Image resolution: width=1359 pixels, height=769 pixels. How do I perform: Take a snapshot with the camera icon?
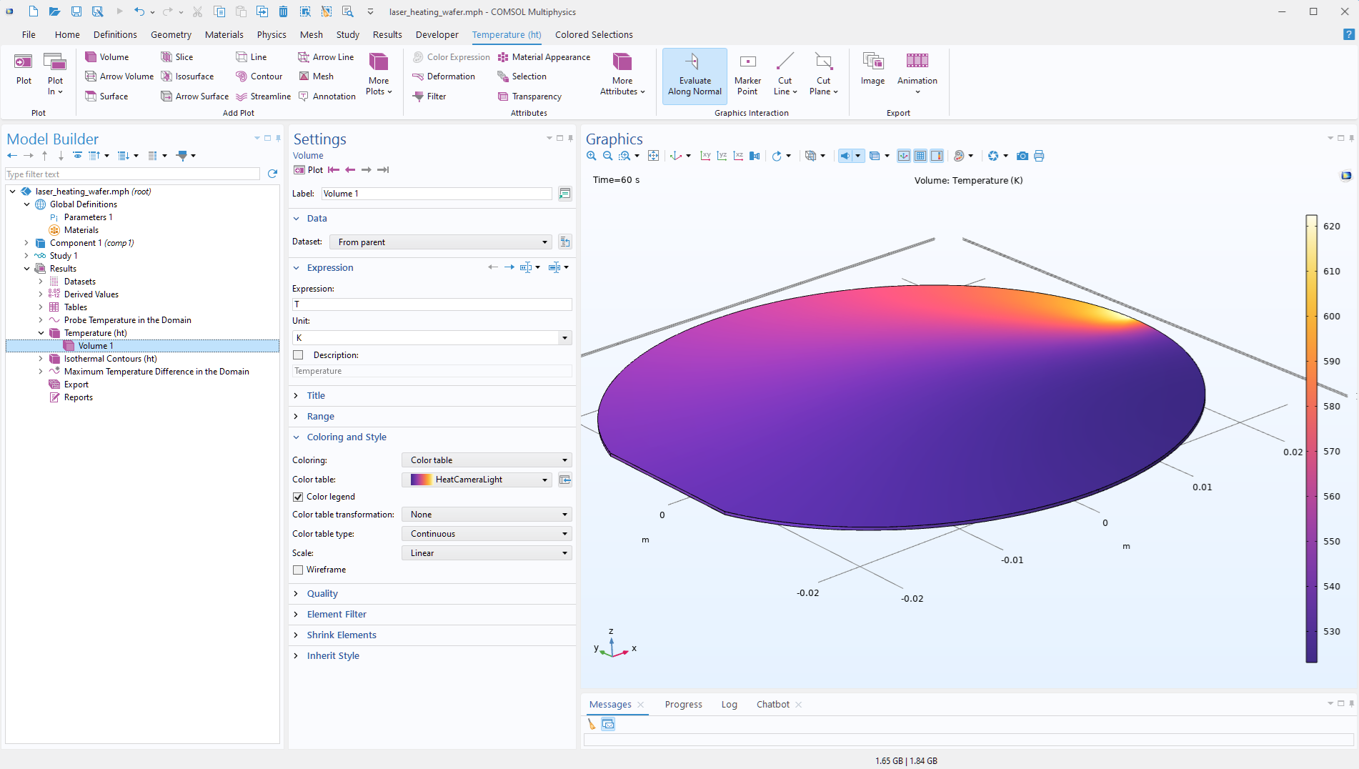[1022, 156]
